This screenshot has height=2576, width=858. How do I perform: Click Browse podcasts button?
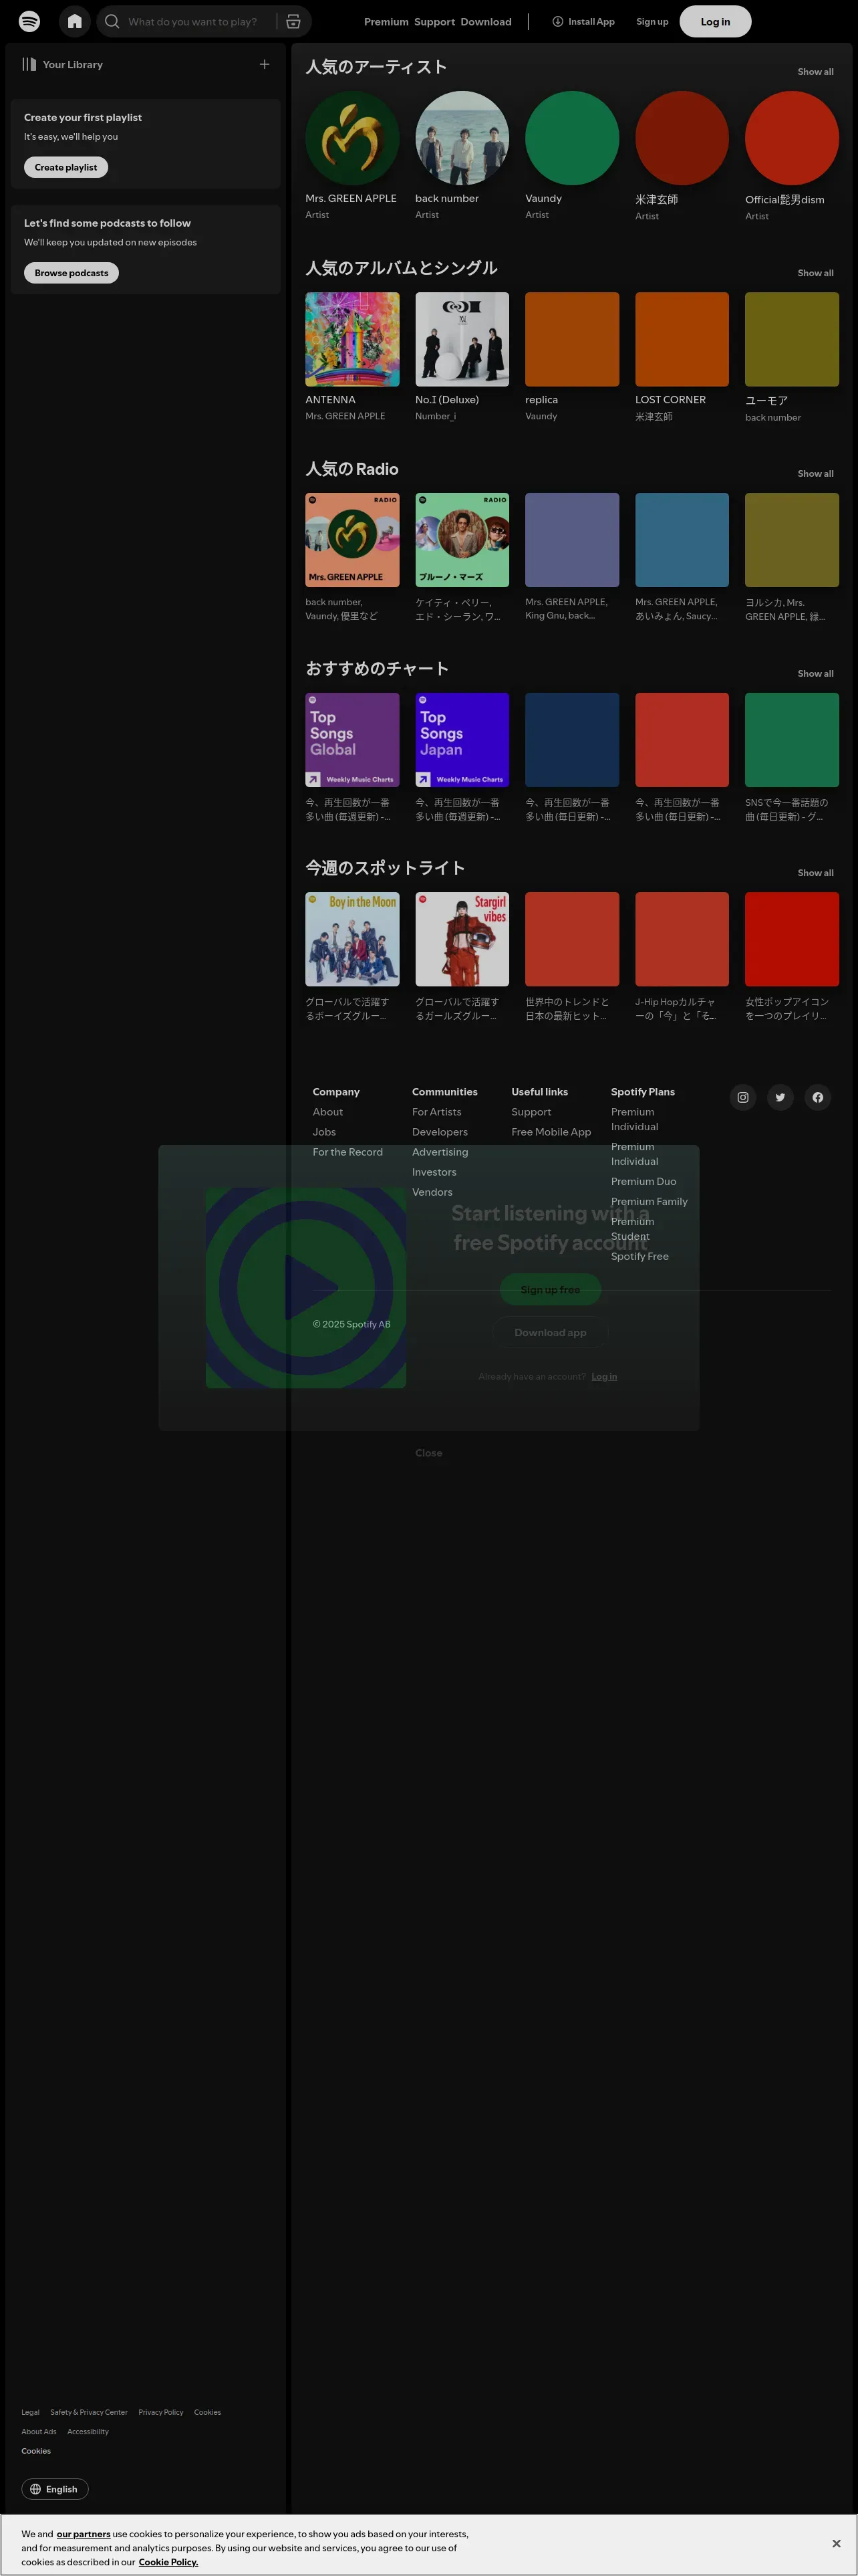[71, 273]
